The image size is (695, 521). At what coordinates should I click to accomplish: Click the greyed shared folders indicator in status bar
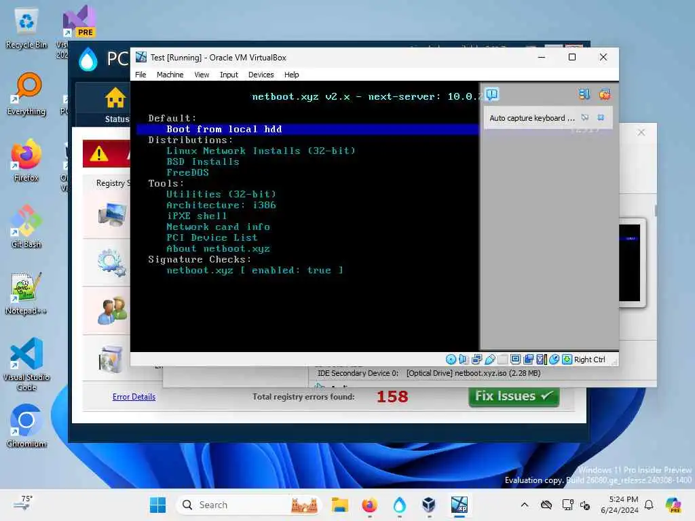(503, 360)
